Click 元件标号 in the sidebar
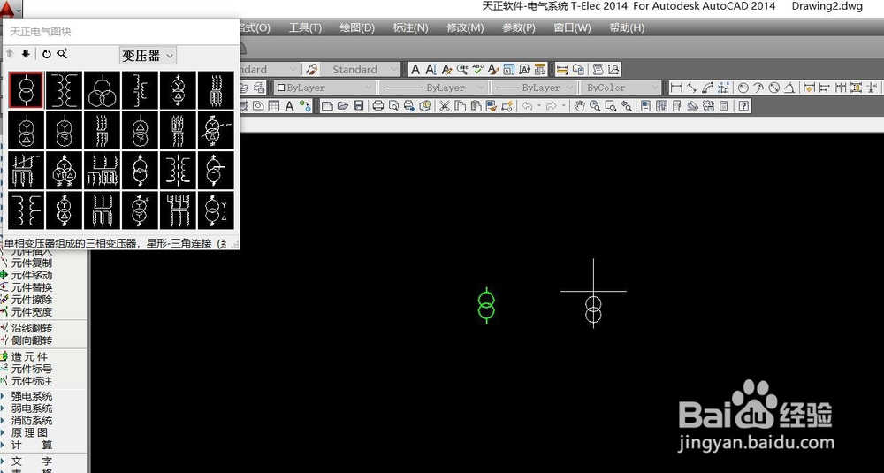 click(x=32, y=370)
